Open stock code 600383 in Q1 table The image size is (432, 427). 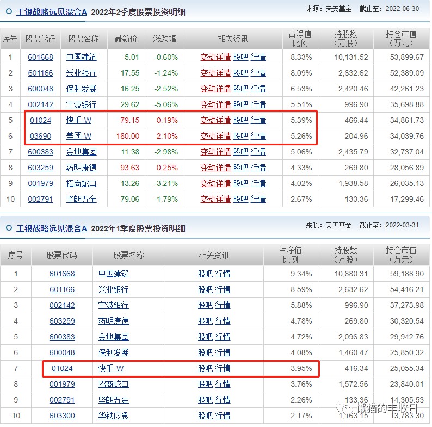pos(62,337)
